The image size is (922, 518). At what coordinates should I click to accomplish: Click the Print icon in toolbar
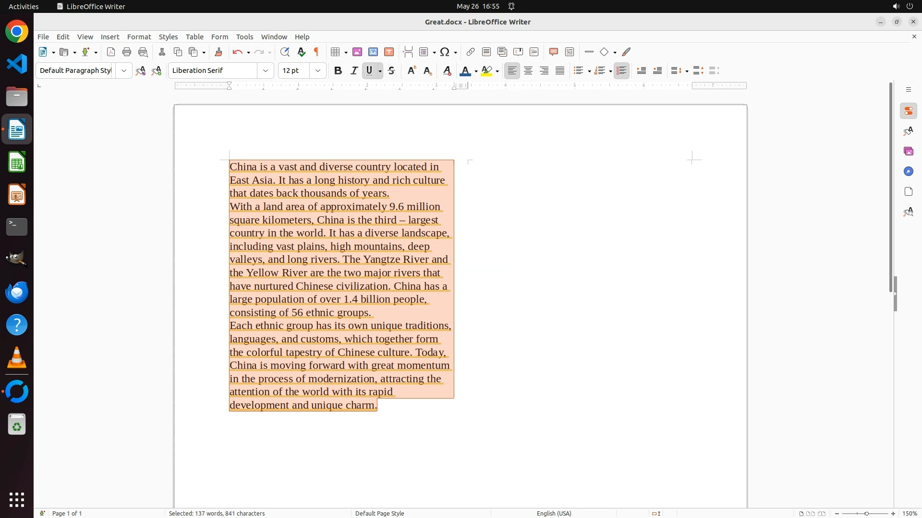[x=127, y=52]
